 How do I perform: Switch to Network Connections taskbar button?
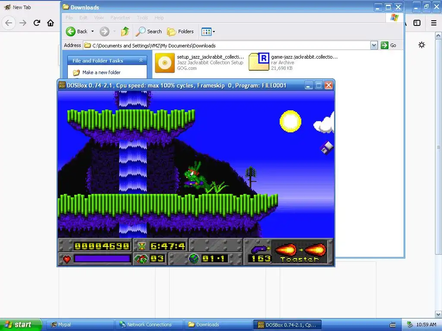149,325
